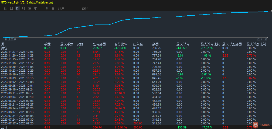Select week row 2023.11.06 ~ 2023.11.12
The height and width of the screenshot is (129, 272).
click(17, 63)
